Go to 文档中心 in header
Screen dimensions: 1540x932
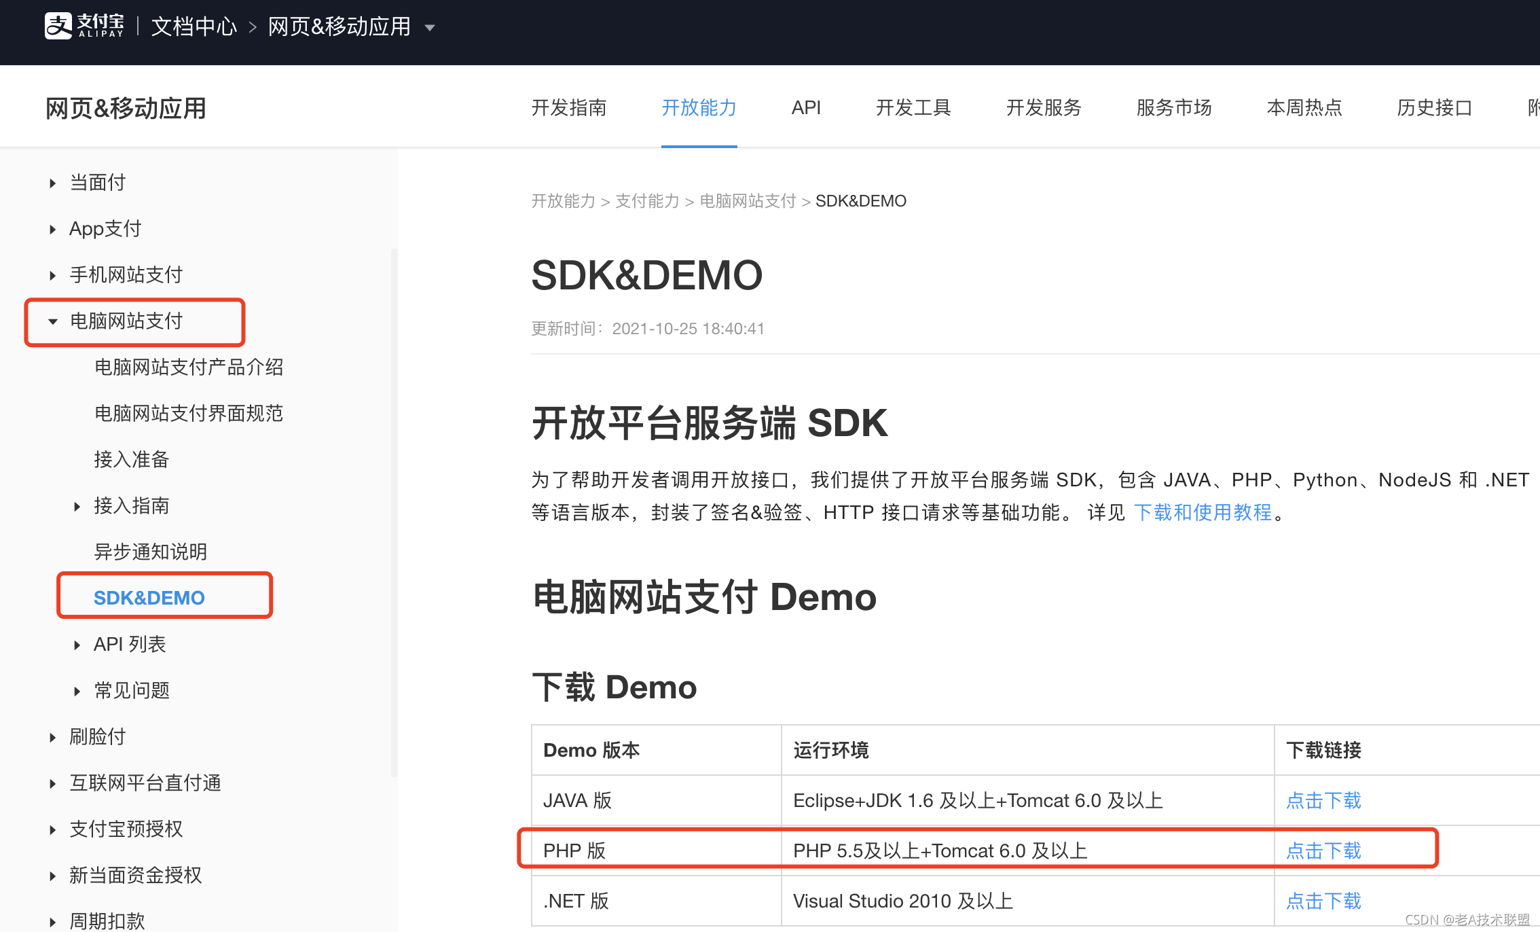click(194, 26)
